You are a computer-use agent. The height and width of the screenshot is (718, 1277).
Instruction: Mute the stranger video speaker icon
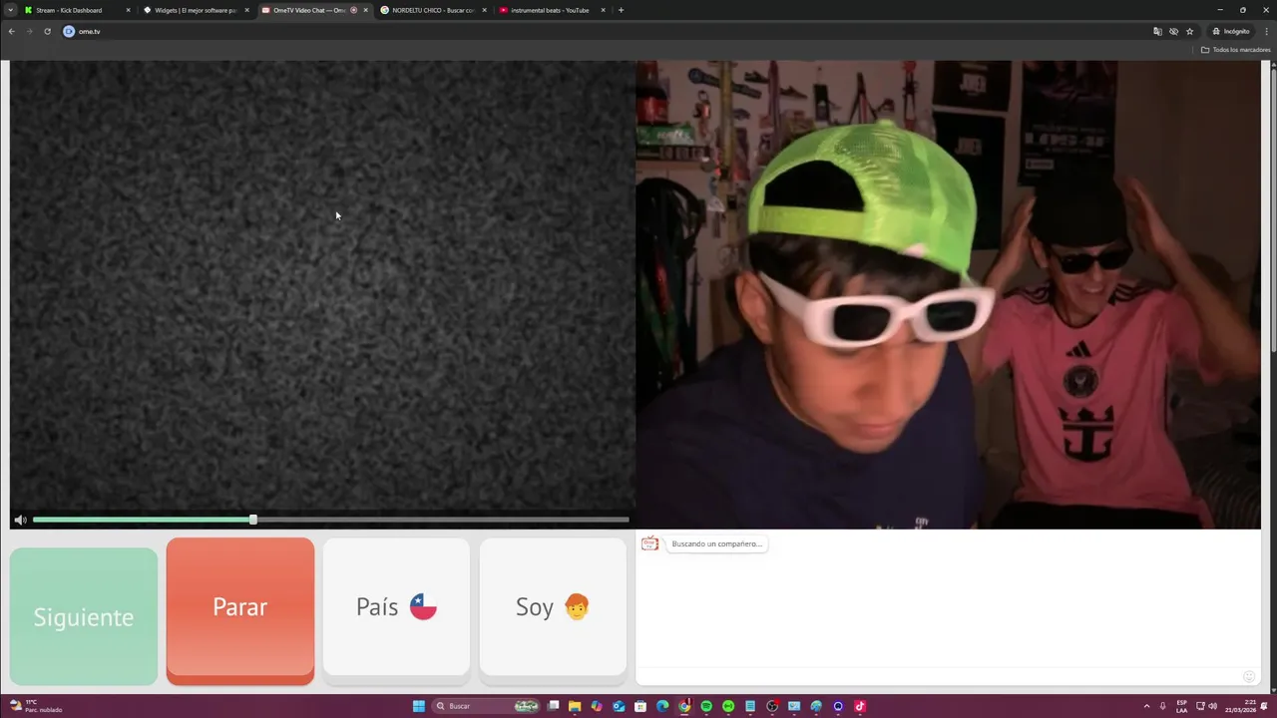[x=20, y=520]
